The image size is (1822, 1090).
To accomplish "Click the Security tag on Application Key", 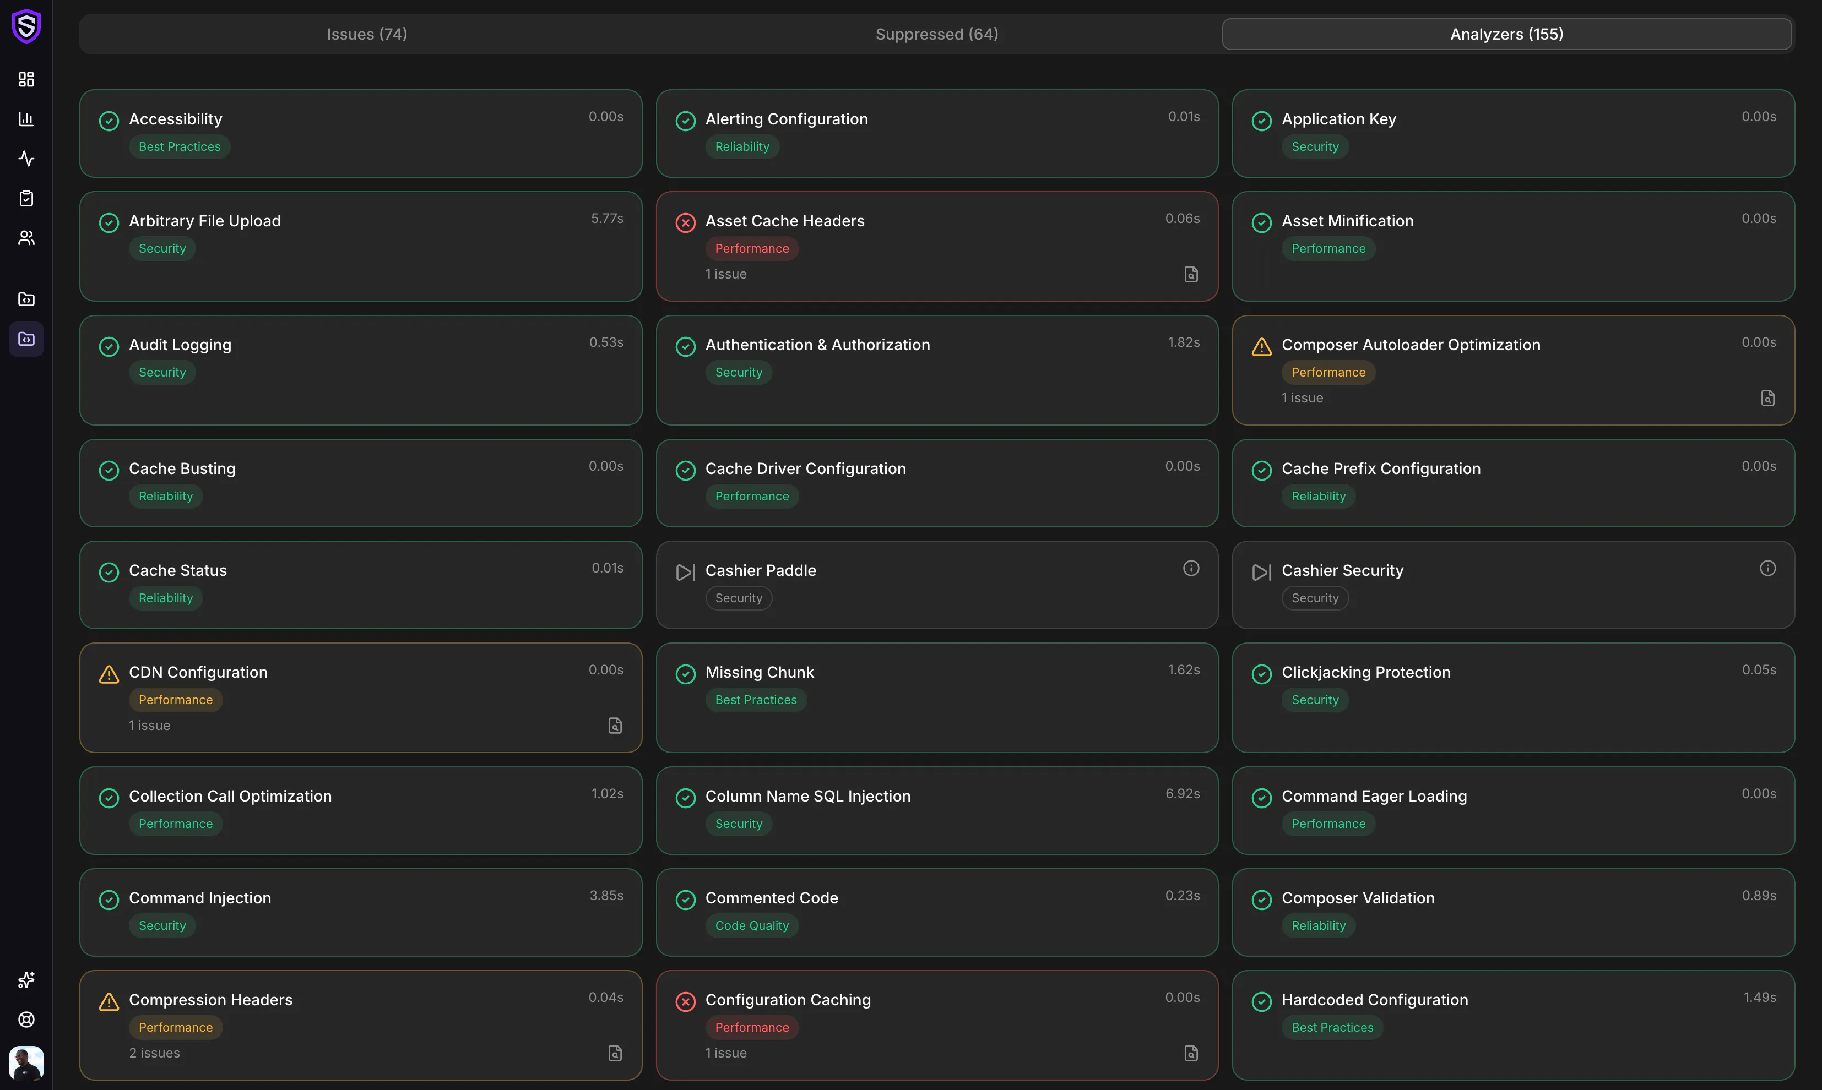I will click(x=1314, y=147).
